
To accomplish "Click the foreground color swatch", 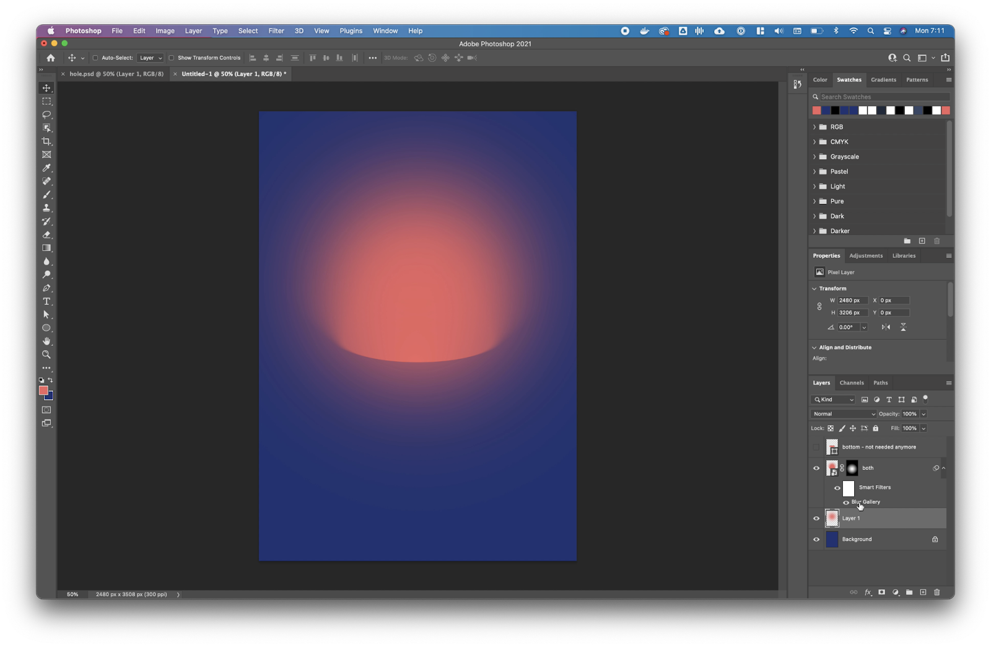I will [43, 390].
